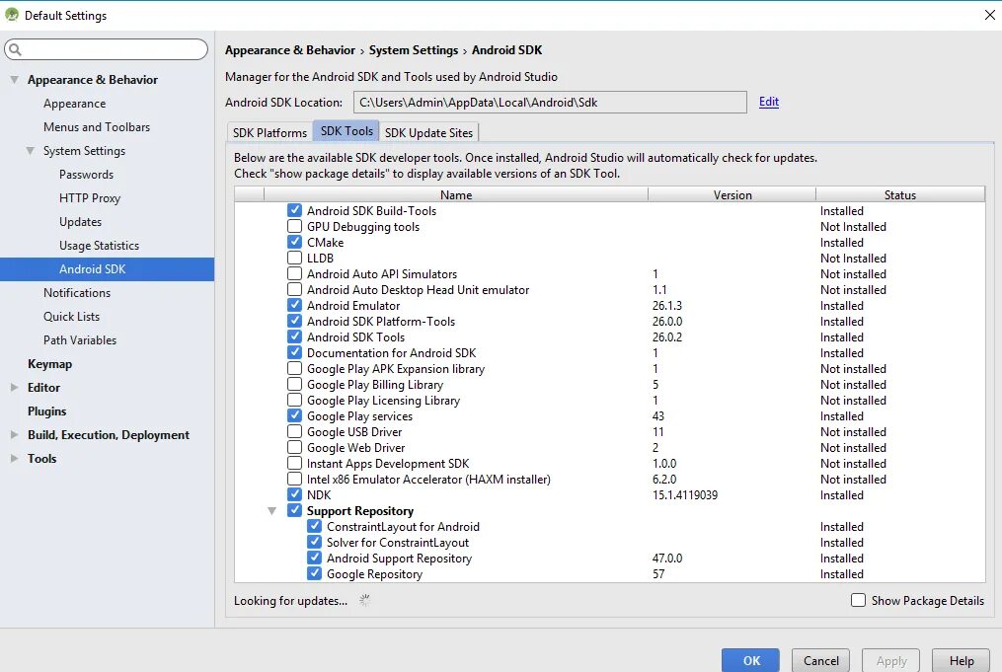The image size is (1002, 672).
Task: Uncheck Android SDK Build-Tools
Action: pyautogui.click(x=294, y=210)
